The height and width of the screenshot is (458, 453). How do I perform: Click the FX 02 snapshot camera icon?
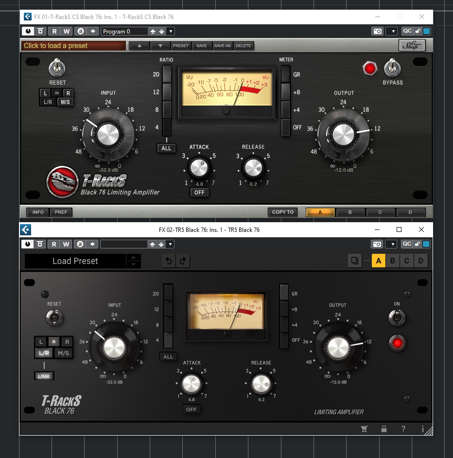click(x=377, y=244)
